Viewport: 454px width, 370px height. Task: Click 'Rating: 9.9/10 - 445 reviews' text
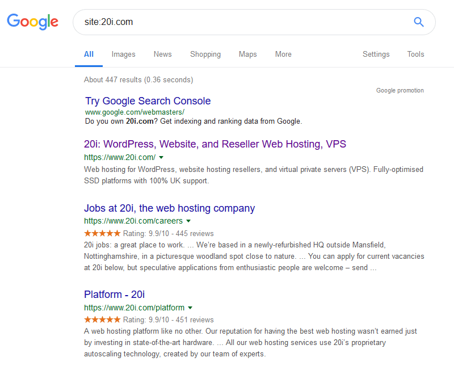coord(168,233)
